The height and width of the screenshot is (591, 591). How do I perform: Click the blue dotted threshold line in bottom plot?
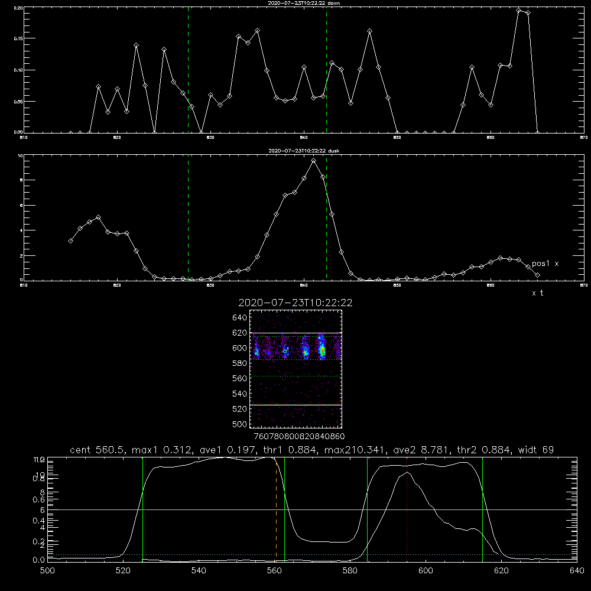pyautogui.click(x=312, y=554)
